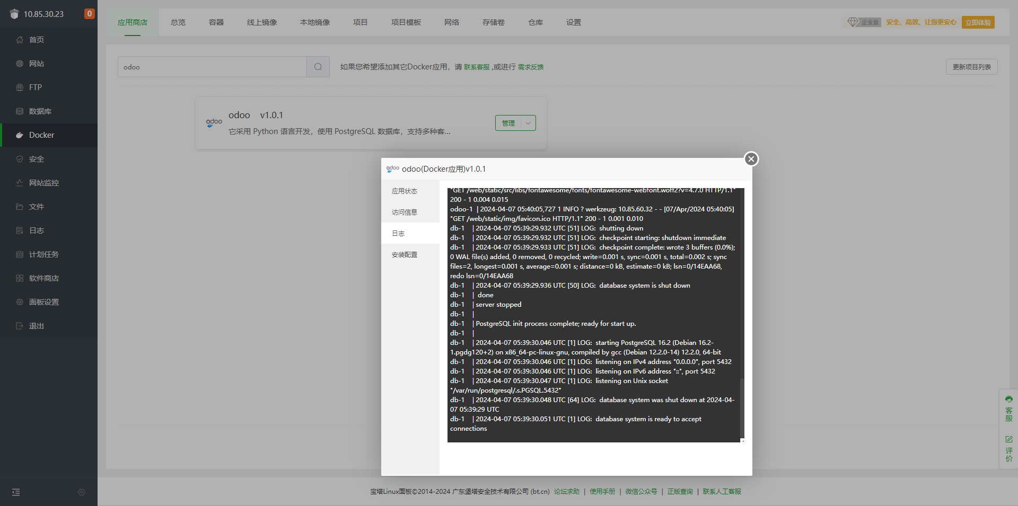Screen dimensions: 1018x506
Task: Click the odoo search input field
Action: click(x=212, y=67)
